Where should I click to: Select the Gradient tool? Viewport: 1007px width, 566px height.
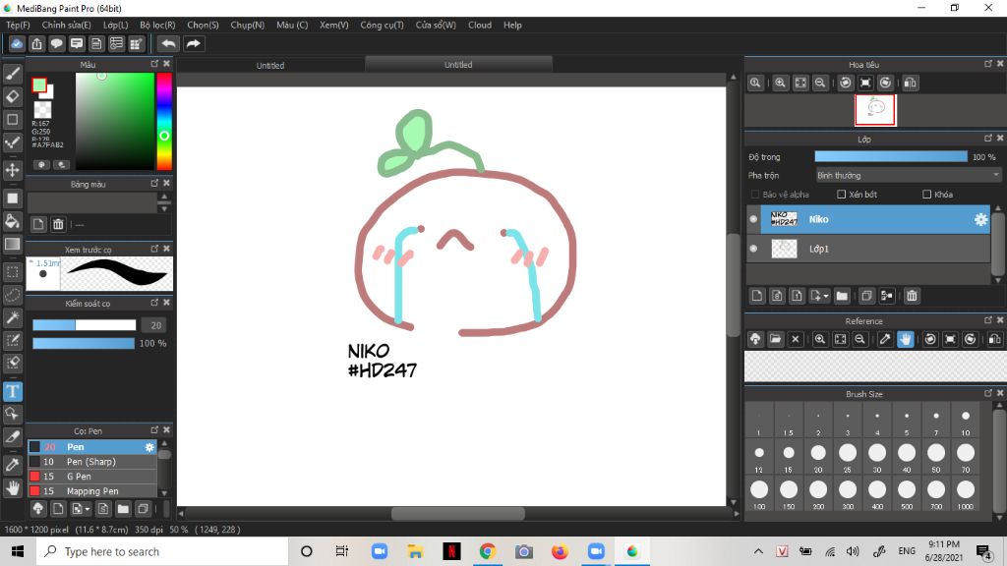click(x=12, y=244)
